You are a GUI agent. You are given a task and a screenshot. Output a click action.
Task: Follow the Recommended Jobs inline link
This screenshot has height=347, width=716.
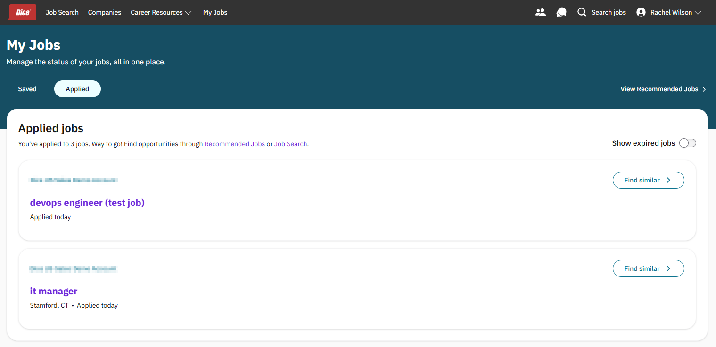point(234,144)
